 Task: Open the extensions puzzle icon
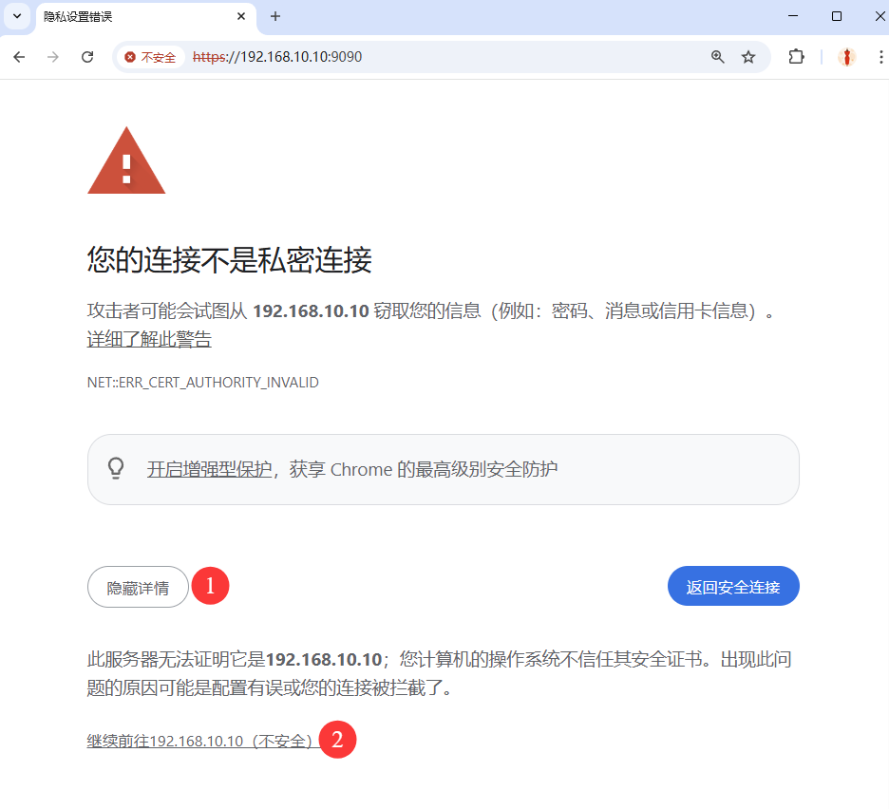coord(796,57)
